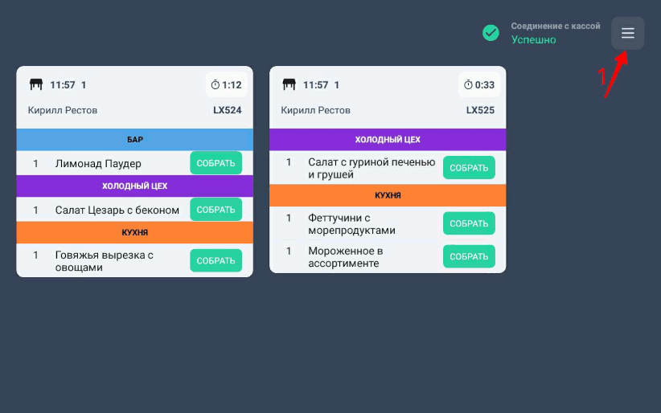Click the blue Бар section header
This screenshot has width=661, height=413.
(134, 140)
